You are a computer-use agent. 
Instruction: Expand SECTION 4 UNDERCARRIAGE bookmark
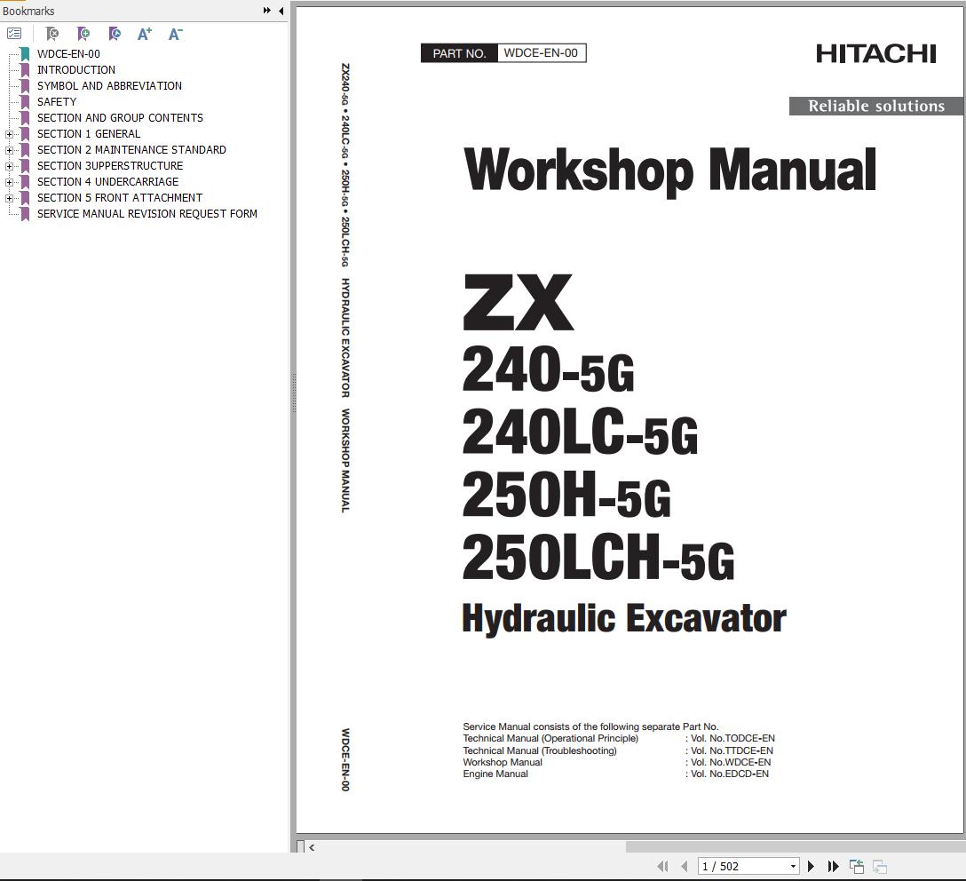(9, 182)
